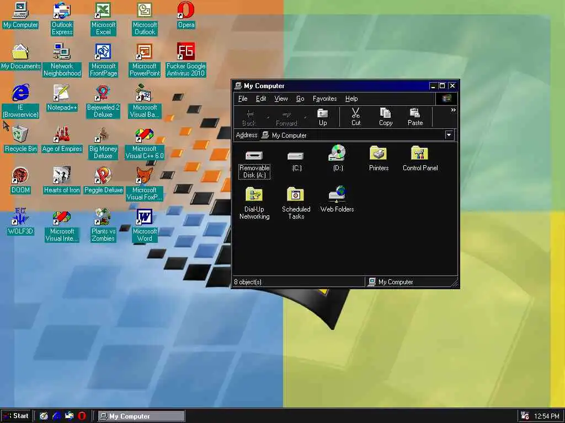Click the Paste toolbar button
The height and width of the screenshot is (423, 565).
coord(415,117)
